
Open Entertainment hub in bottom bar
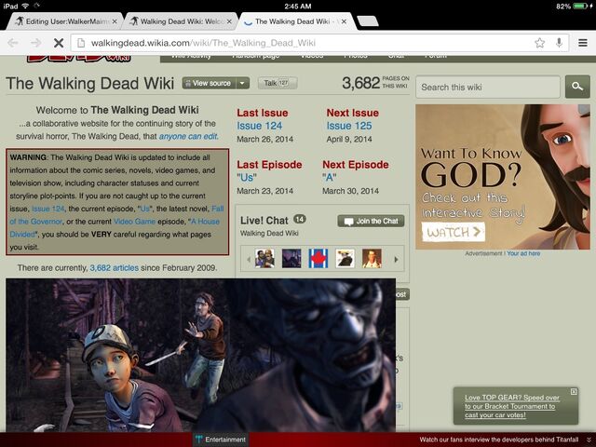221,440
